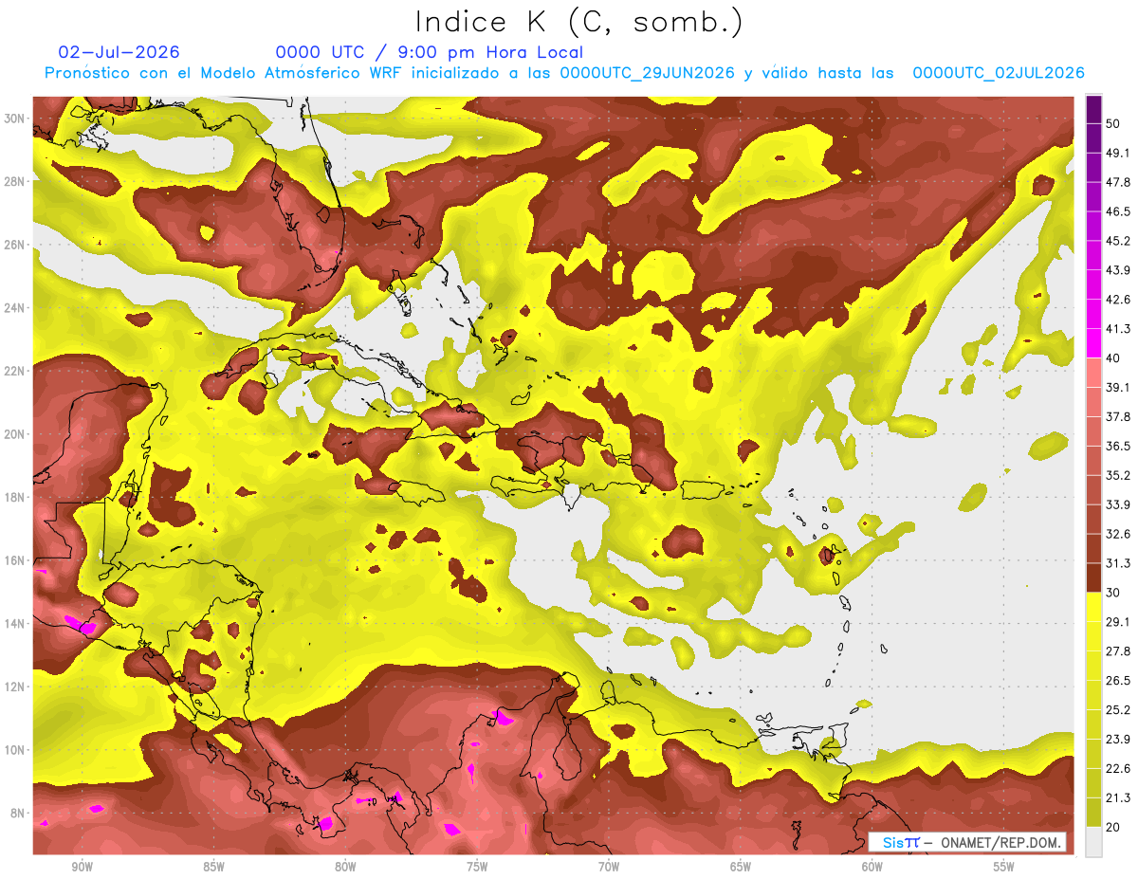Screen dimensions: 1138x879
Task: Click the 24N latitude label
Action: [x=16, y=307]
